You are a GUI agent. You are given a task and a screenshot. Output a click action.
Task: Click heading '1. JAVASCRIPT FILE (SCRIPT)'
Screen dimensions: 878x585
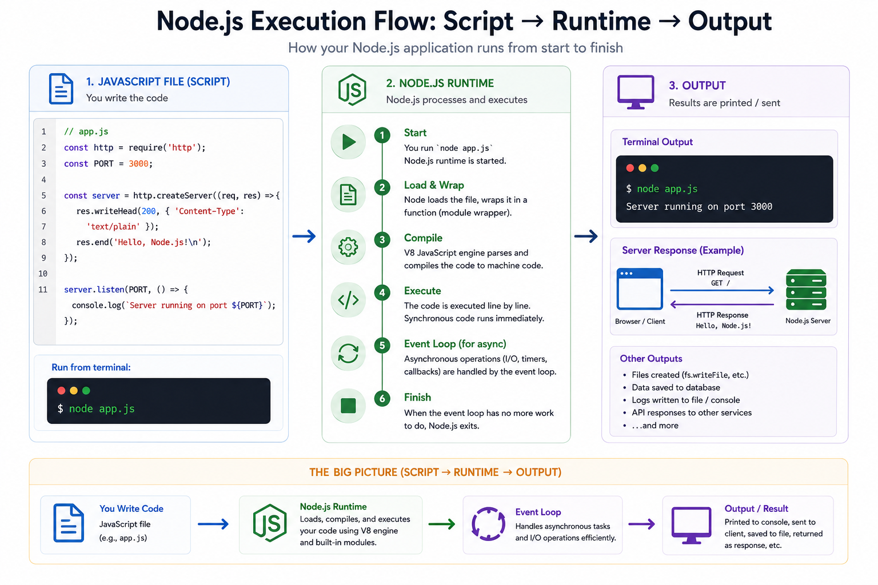158,82
